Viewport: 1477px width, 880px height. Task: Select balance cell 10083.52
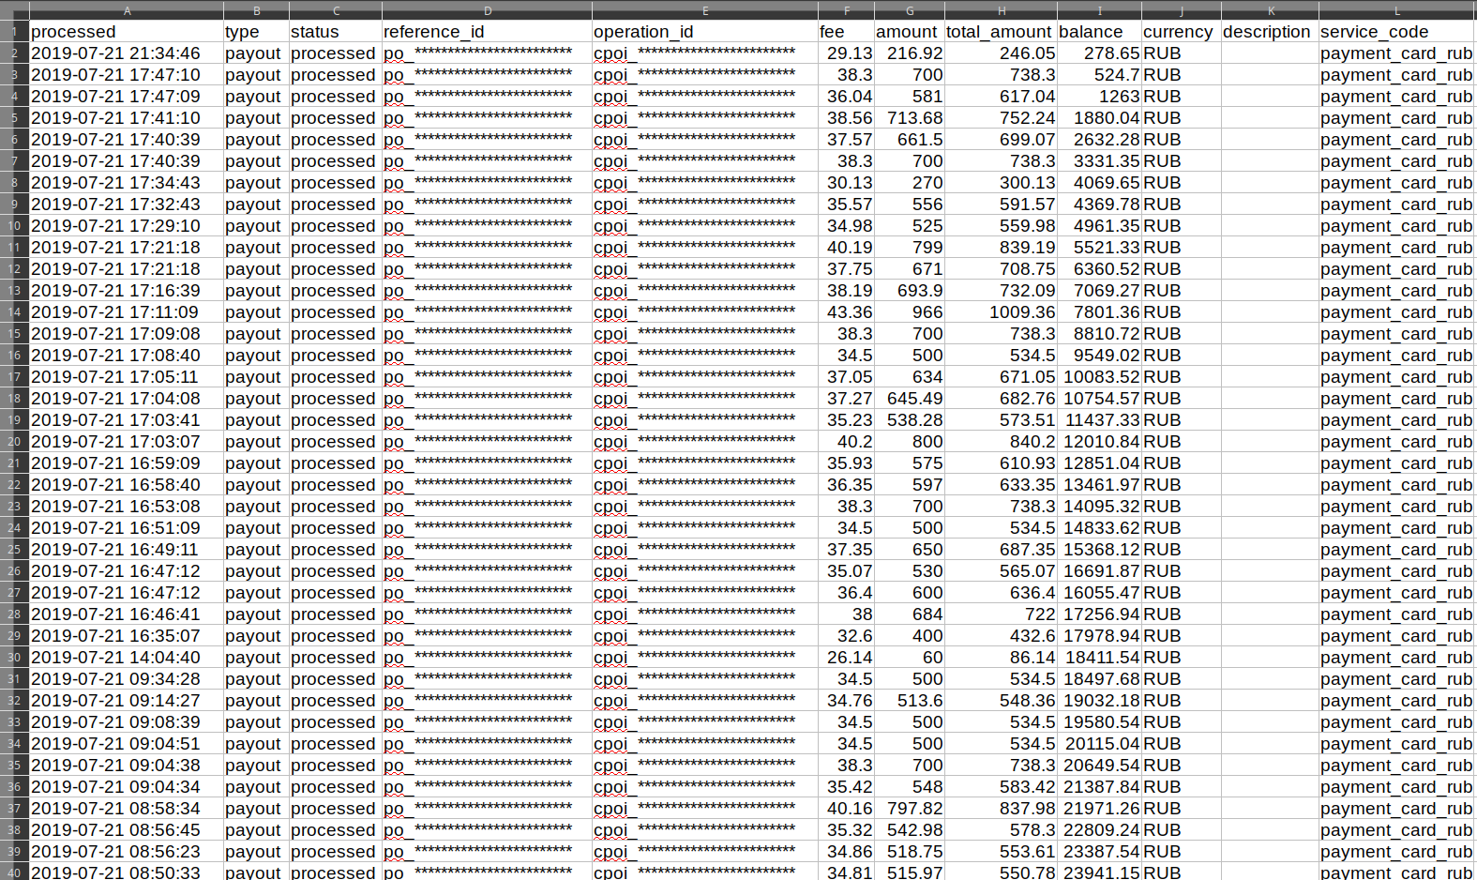click(1099, 377)
